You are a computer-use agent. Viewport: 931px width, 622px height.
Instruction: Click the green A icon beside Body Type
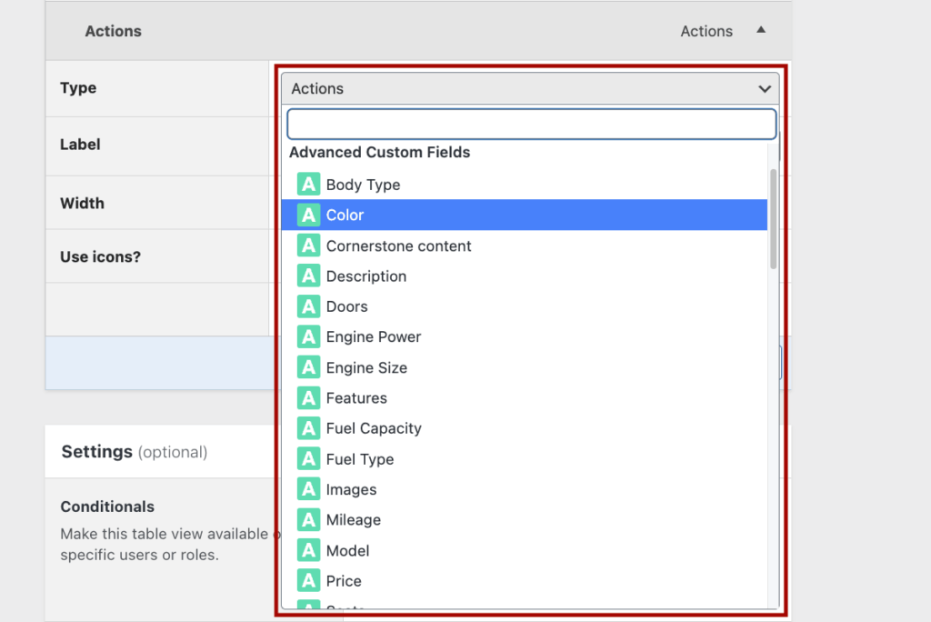click(308, 184)
